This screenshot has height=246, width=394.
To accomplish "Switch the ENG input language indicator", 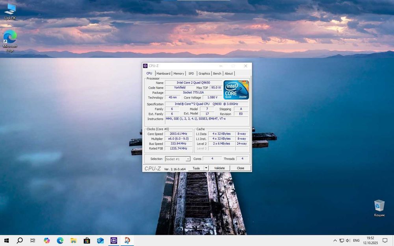I will 356,240.
